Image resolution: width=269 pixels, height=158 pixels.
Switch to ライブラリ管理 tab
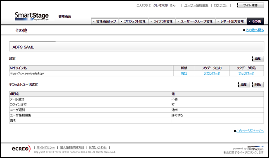(x=162, y=21)
